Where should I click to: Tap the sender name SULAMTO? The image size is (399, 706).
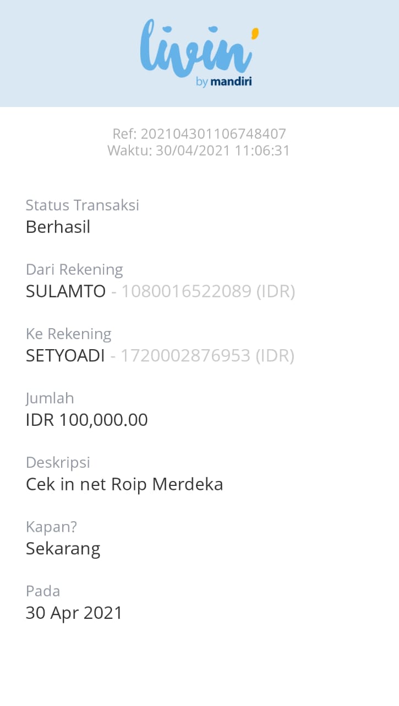click(65, 291)
